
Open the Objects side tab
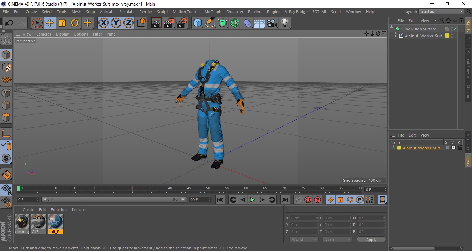point(468,26)
